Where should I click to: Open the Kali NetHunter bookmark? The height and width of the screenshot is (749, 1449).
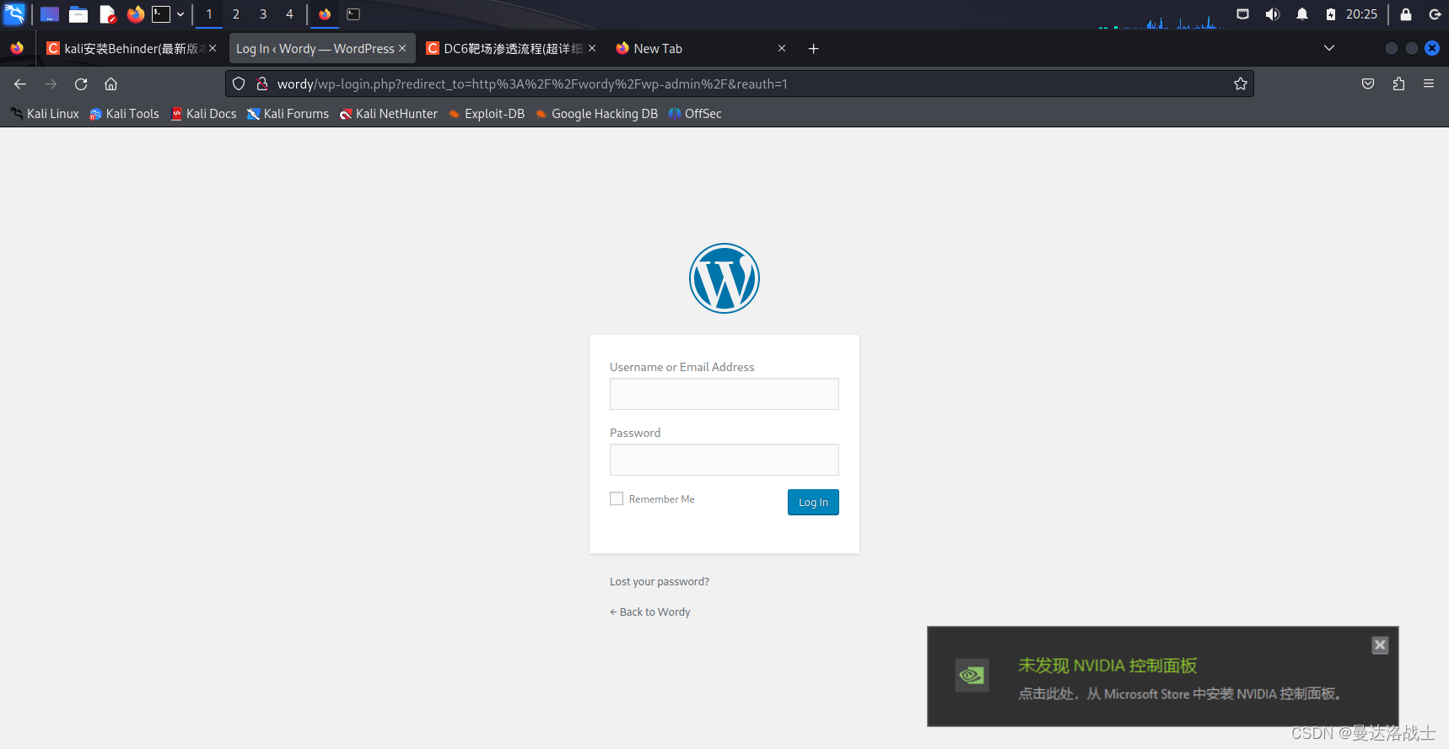coord(388,114)
